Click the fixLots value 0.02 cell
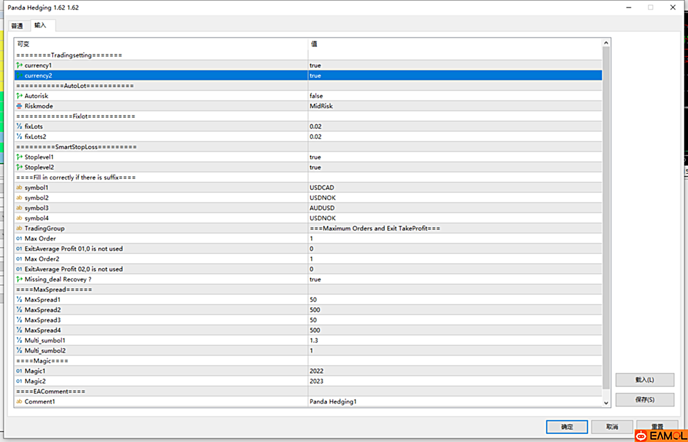The image size is (688, 442). [454, 126]
